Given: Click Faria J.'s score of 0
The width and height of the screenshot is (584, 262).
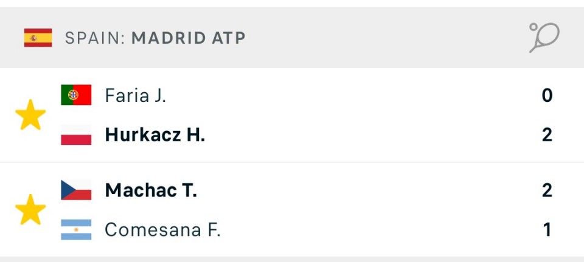Looking at the screenshot, I should click(547, 95).
